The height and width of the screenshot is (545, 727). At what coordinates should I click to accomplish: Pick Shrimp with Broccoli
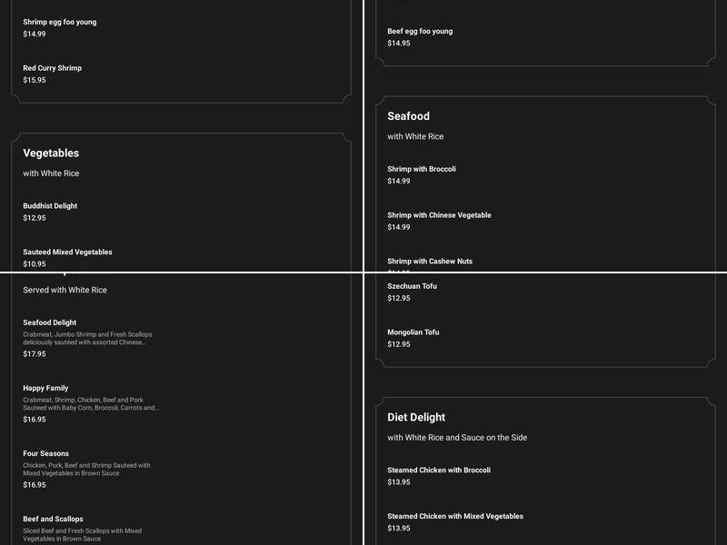[x=422, y=169]
